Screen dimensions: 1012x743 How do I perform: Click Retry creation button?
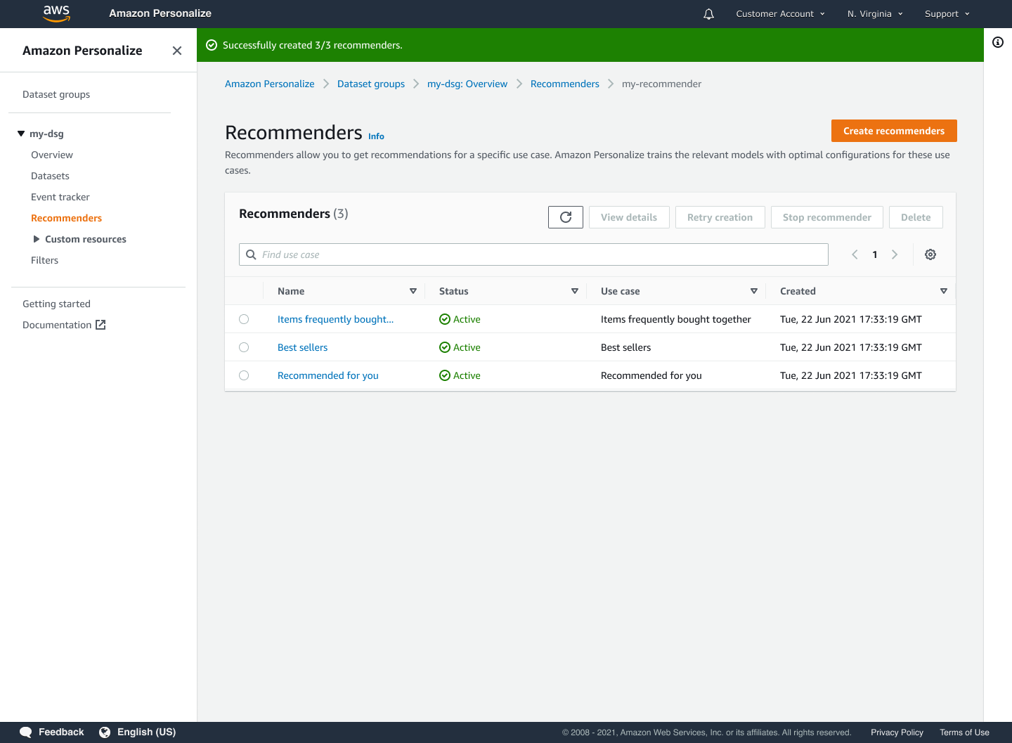(720, 217)
